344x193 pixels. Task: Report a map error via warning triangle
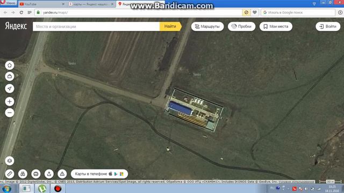click(62, 174)
